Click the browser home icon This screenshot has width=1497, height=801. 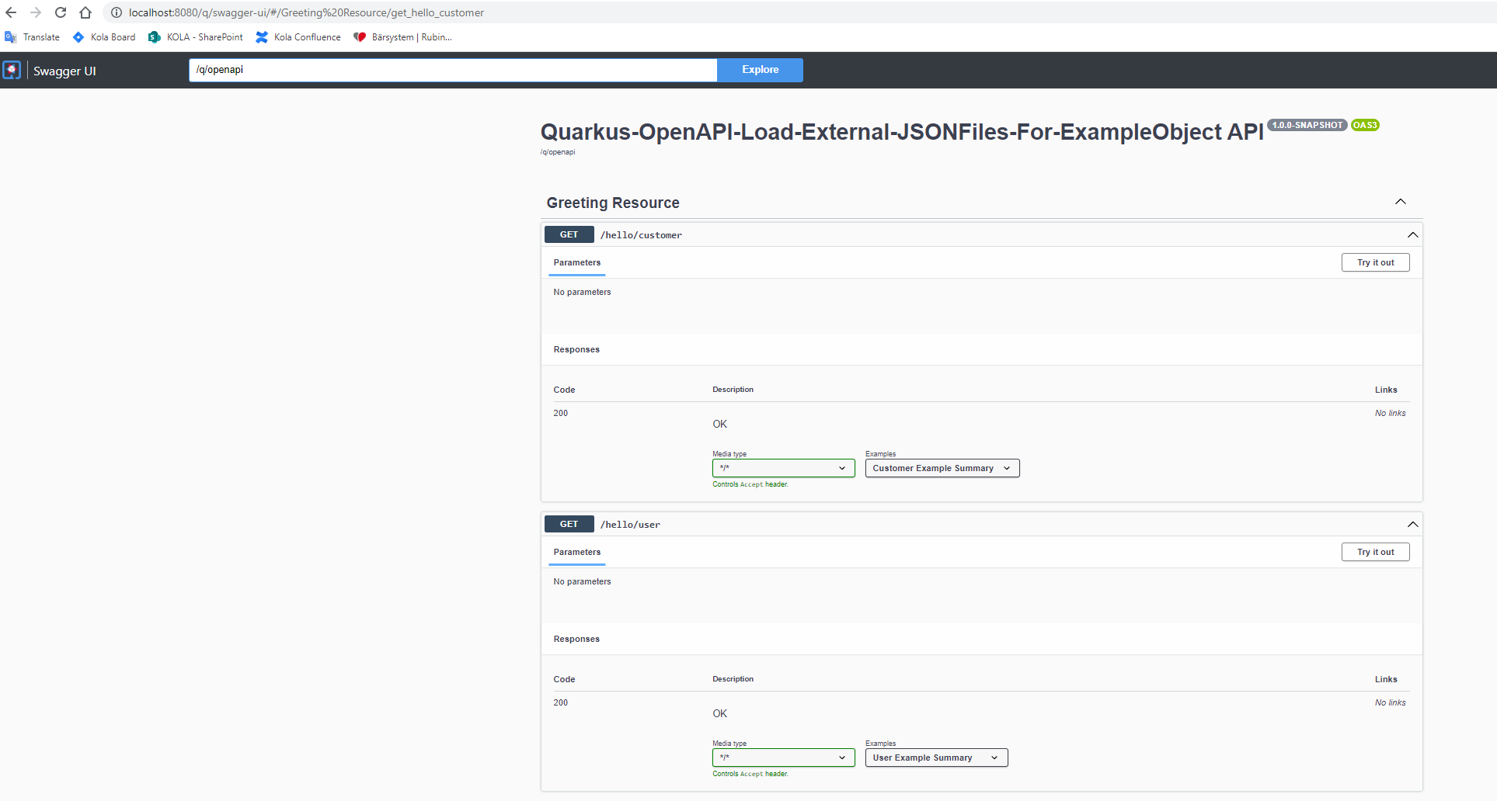[x=85, y=12]
